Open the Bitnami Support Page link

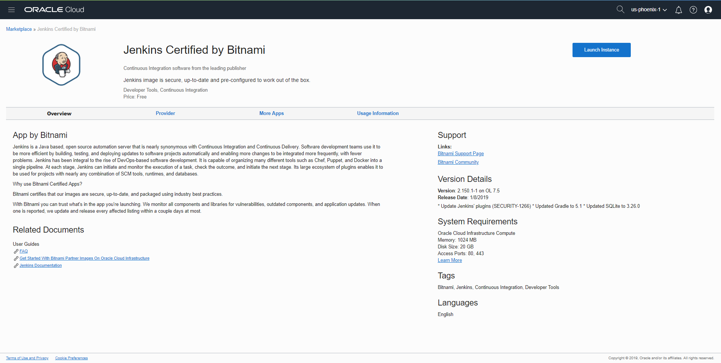click(460, 154)
